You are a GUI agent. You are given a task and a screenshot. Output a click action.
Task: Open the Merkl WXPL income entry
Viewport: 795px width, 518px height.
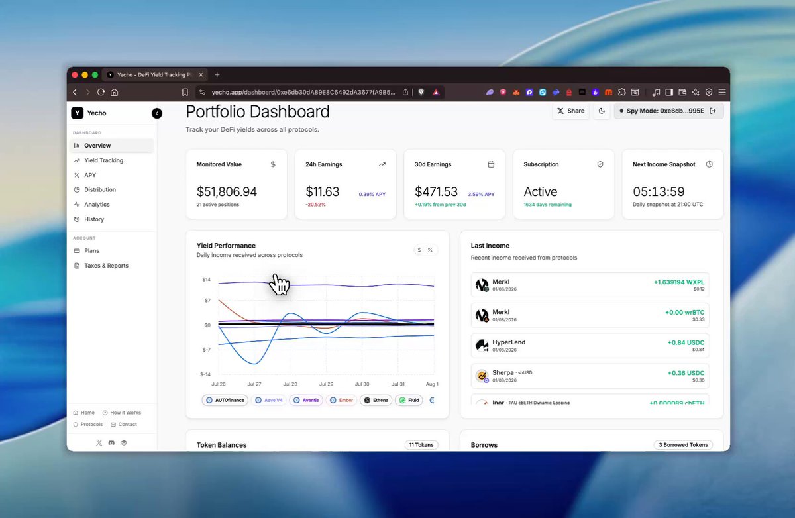pos(590,285)
